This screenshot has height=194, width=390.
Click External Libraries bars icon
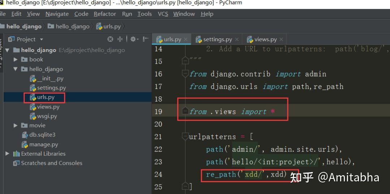(16, 154)
